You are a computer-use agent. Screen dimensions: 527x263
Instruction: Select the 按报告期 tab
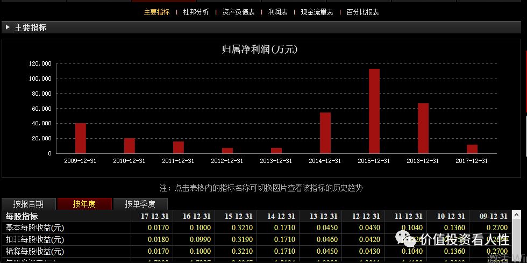pos(28,204)
